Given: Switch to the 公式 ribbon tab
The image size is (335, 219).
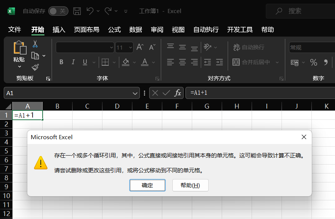Looking at the screenshot, I should coord(114,29).
